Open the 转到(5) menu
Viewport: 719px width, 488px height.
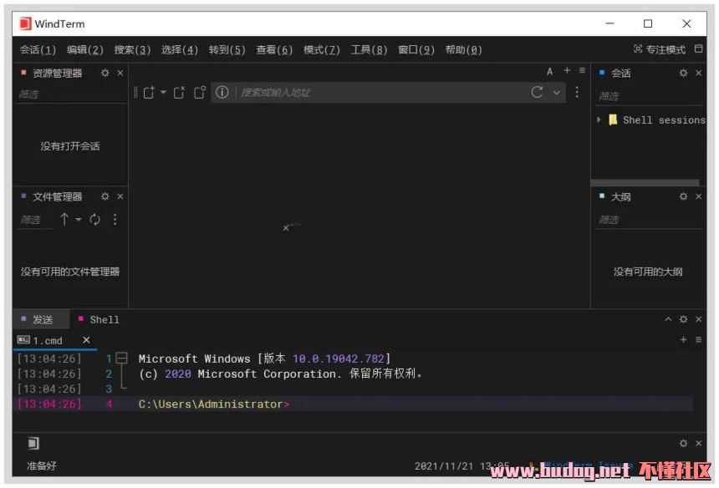pos(227,49)
